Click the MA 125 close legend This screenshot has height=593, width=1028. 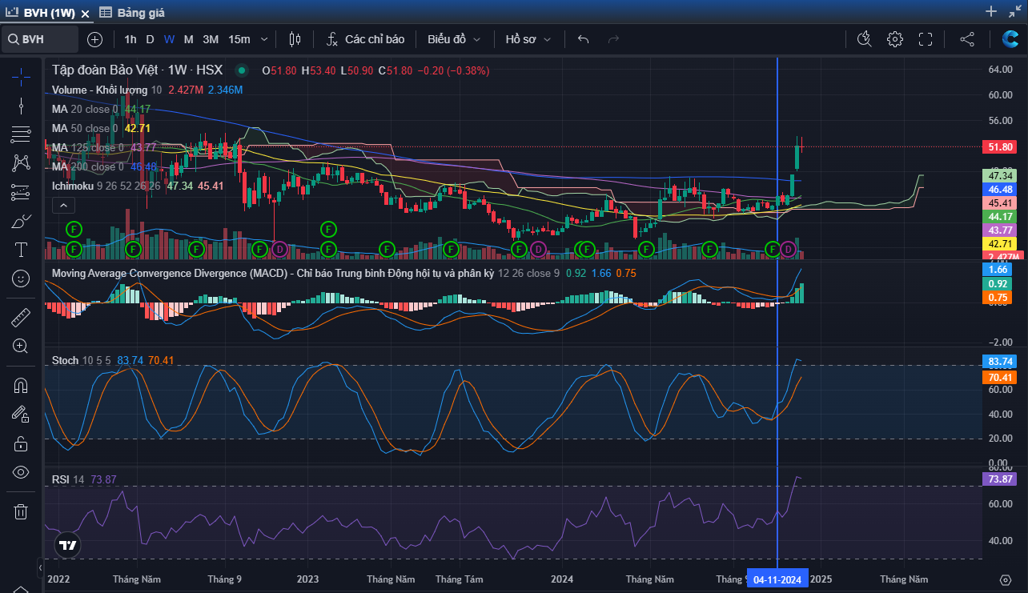(x=88, y=147)
